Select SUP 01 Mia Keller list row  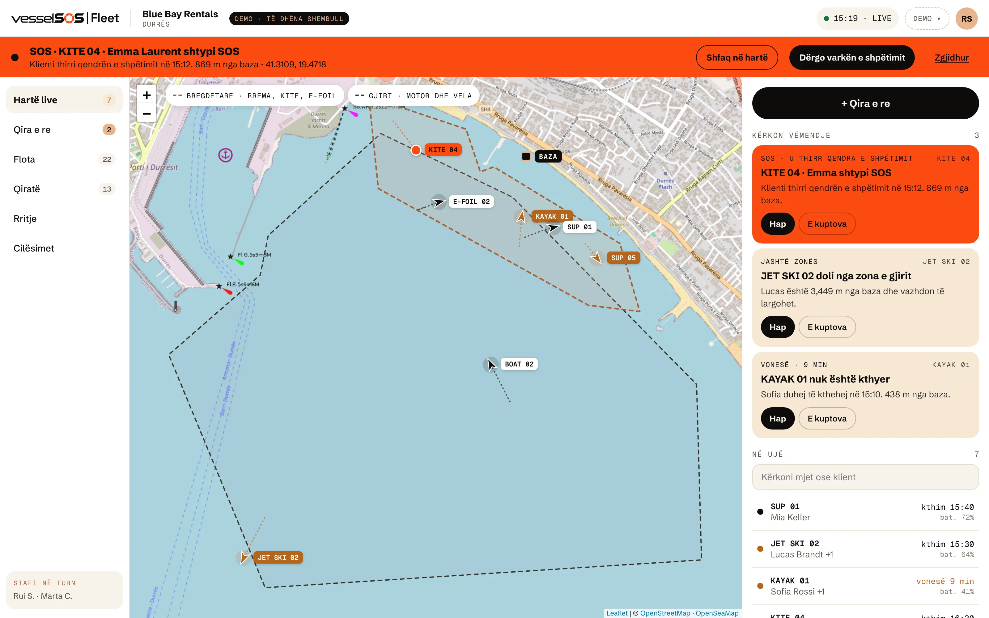(865, 512)
